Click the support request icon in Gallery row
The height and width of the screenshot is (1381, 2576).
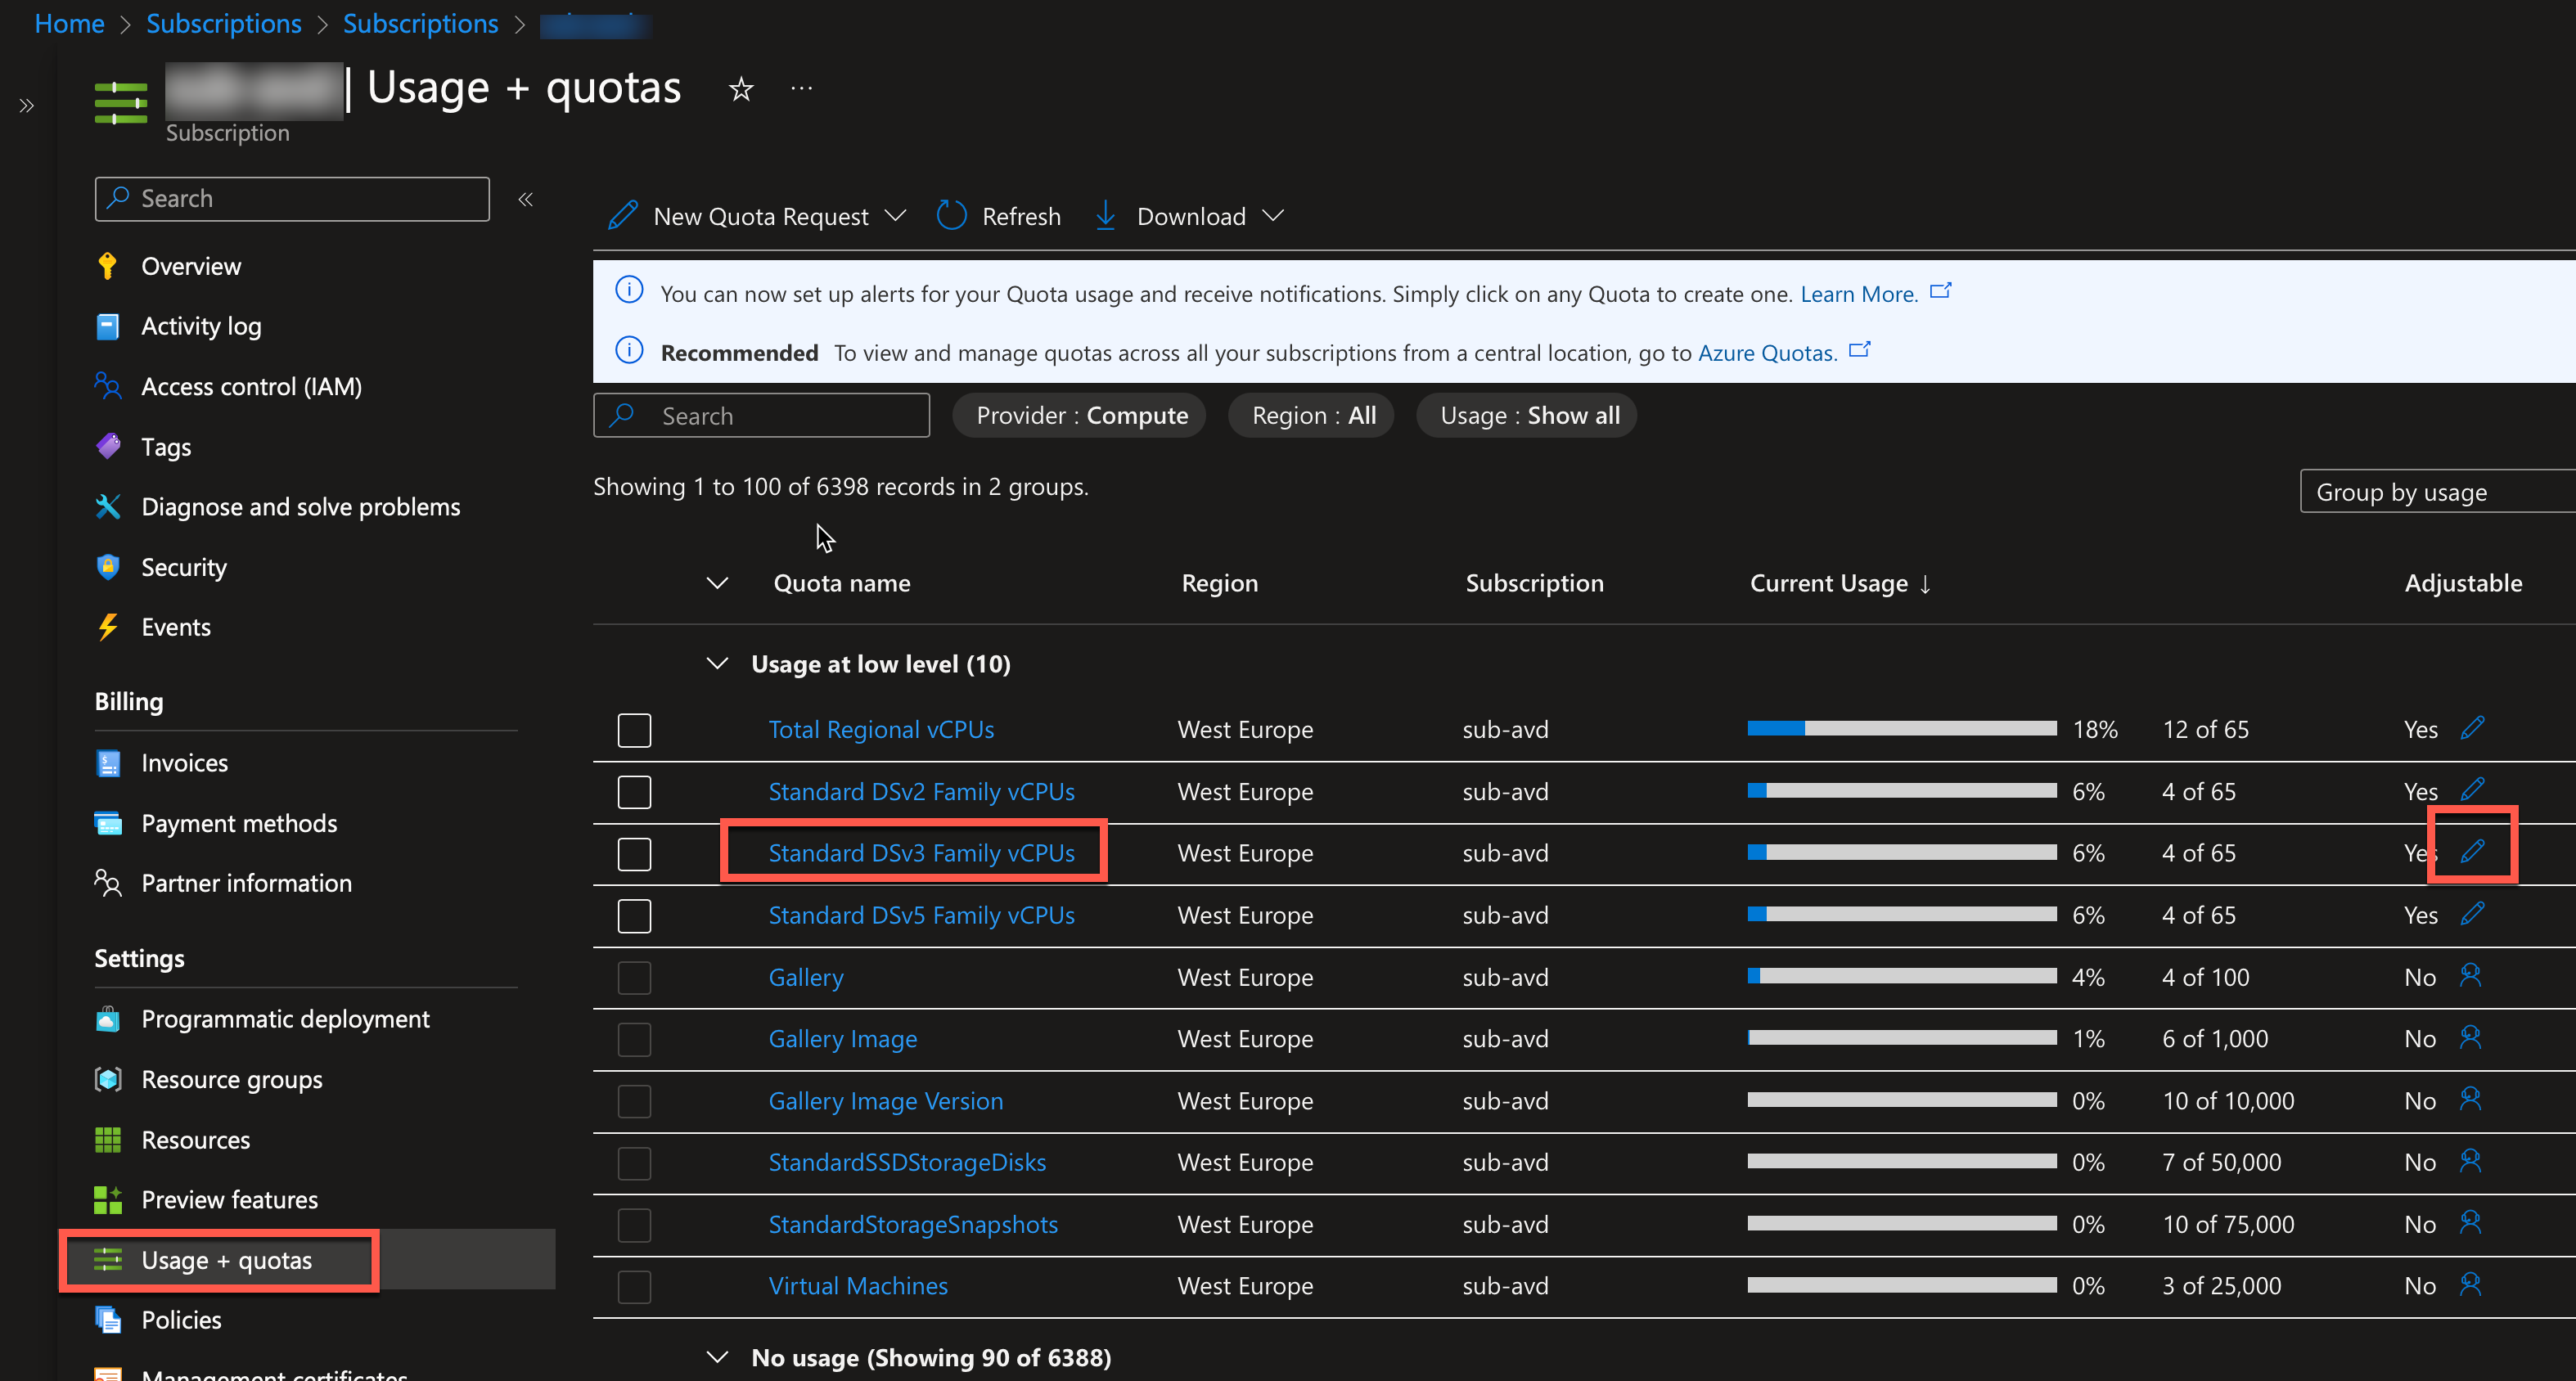[x=2471, y=975]
